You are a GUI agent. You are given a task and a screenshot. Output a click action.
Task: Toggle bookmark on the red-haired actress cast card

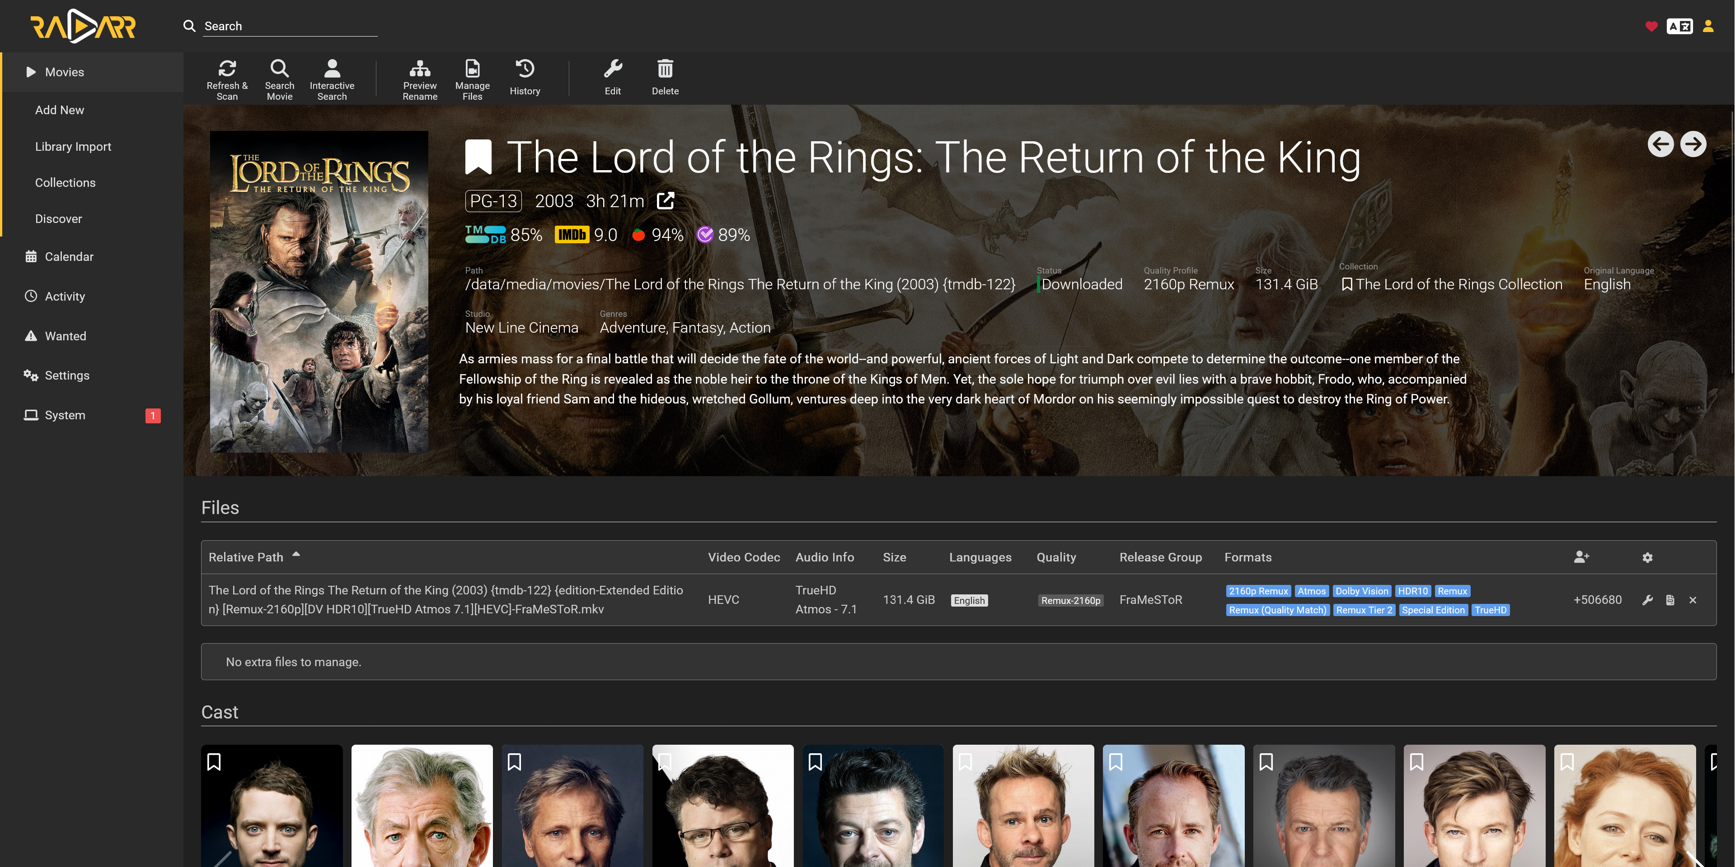(x=1567, y=761)
